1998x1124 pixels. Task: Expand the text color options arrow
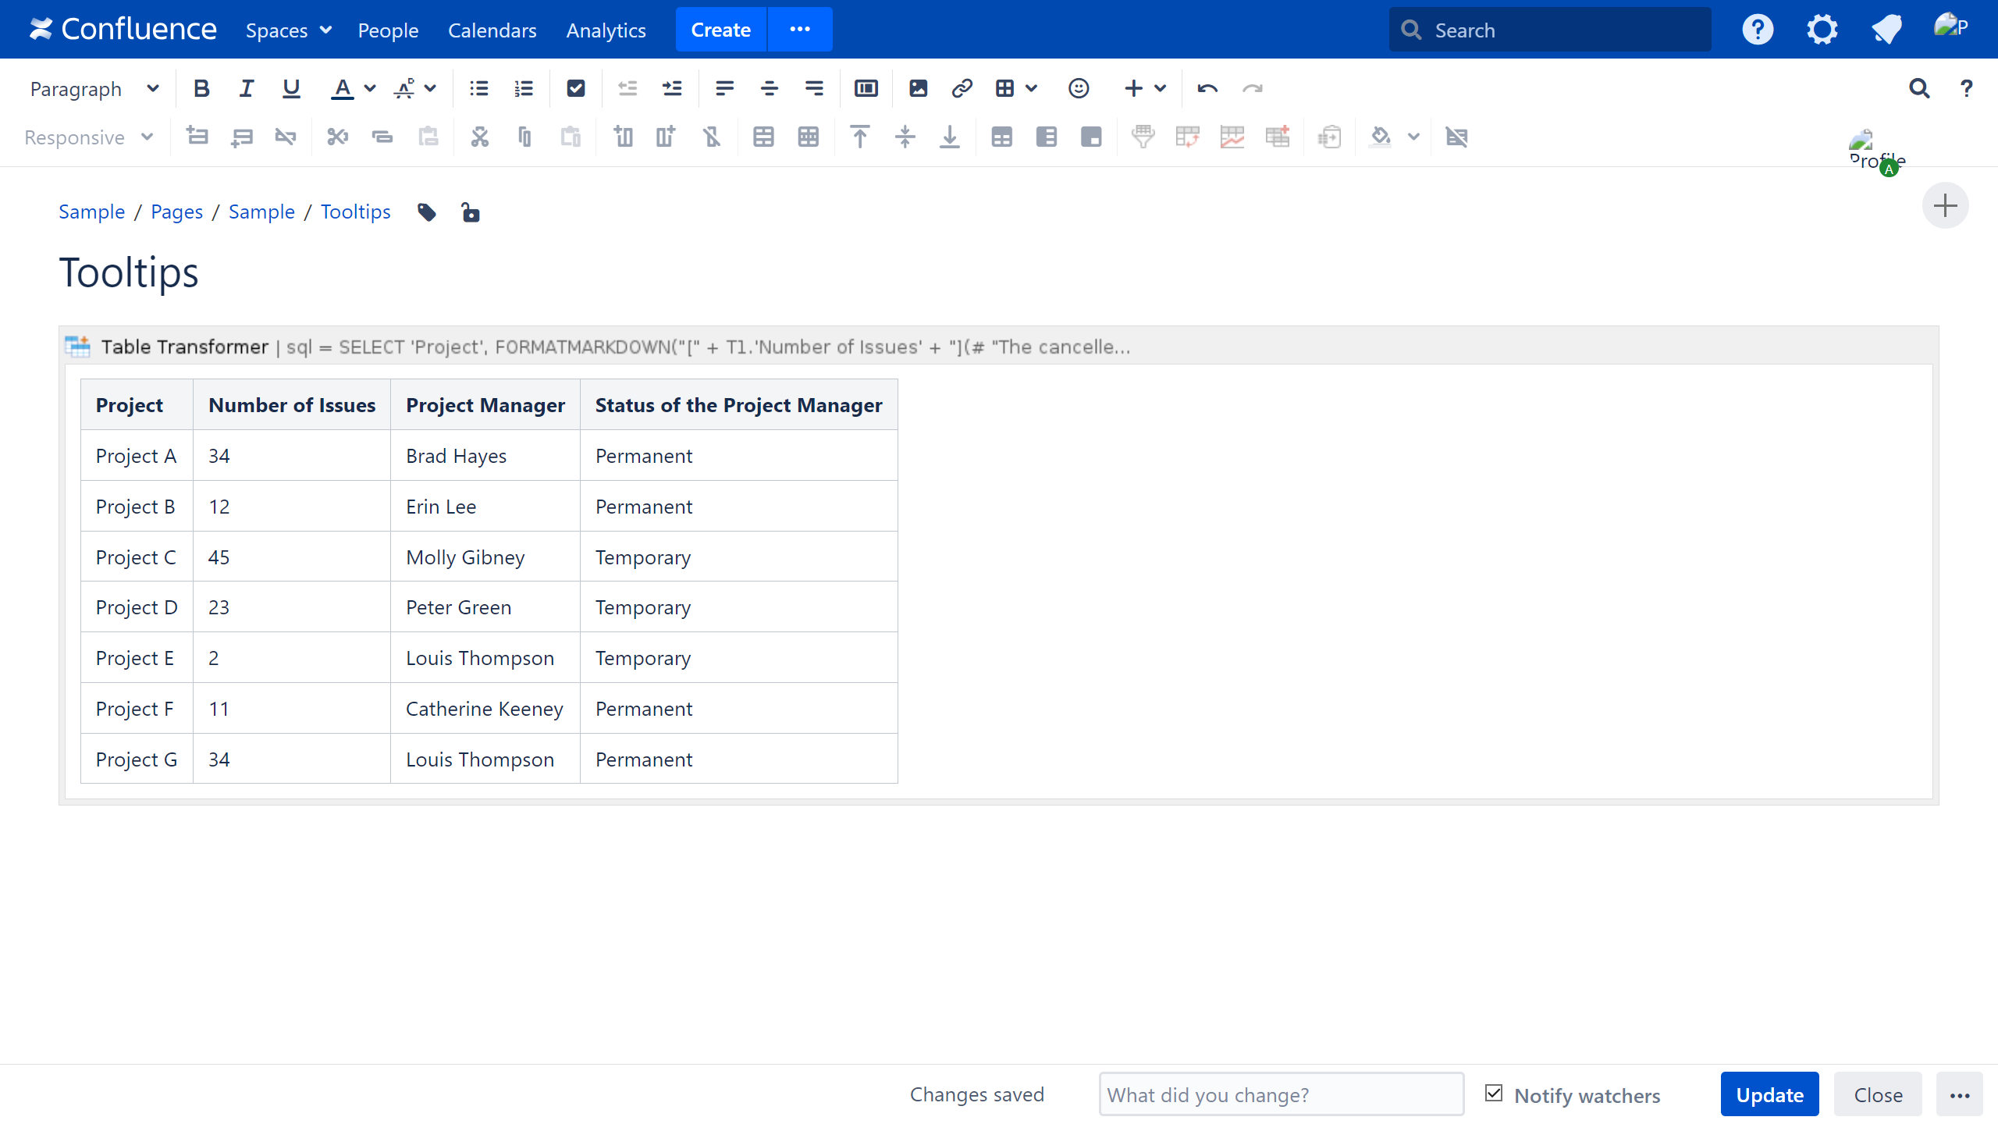tap(371, 89)
